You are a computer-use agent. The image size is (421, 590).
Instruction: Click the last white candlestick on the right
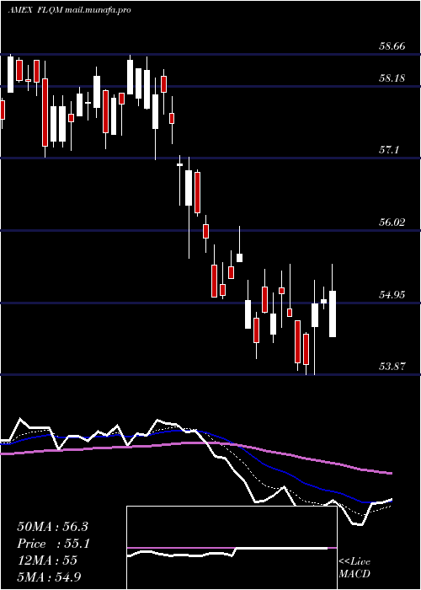click(x=333, y=314)
